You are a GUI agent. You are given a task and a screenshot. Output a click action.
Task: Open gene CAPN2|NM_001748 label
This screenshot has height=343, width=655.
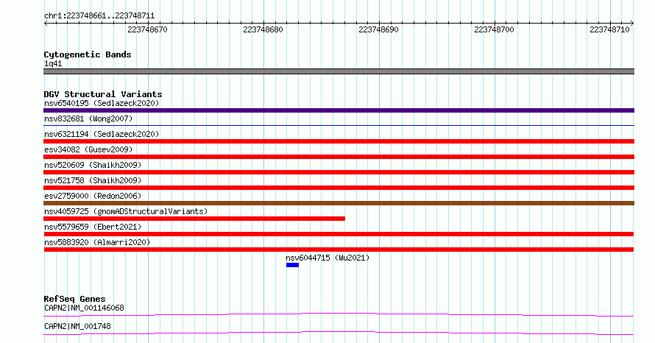[x=77, y=326]
